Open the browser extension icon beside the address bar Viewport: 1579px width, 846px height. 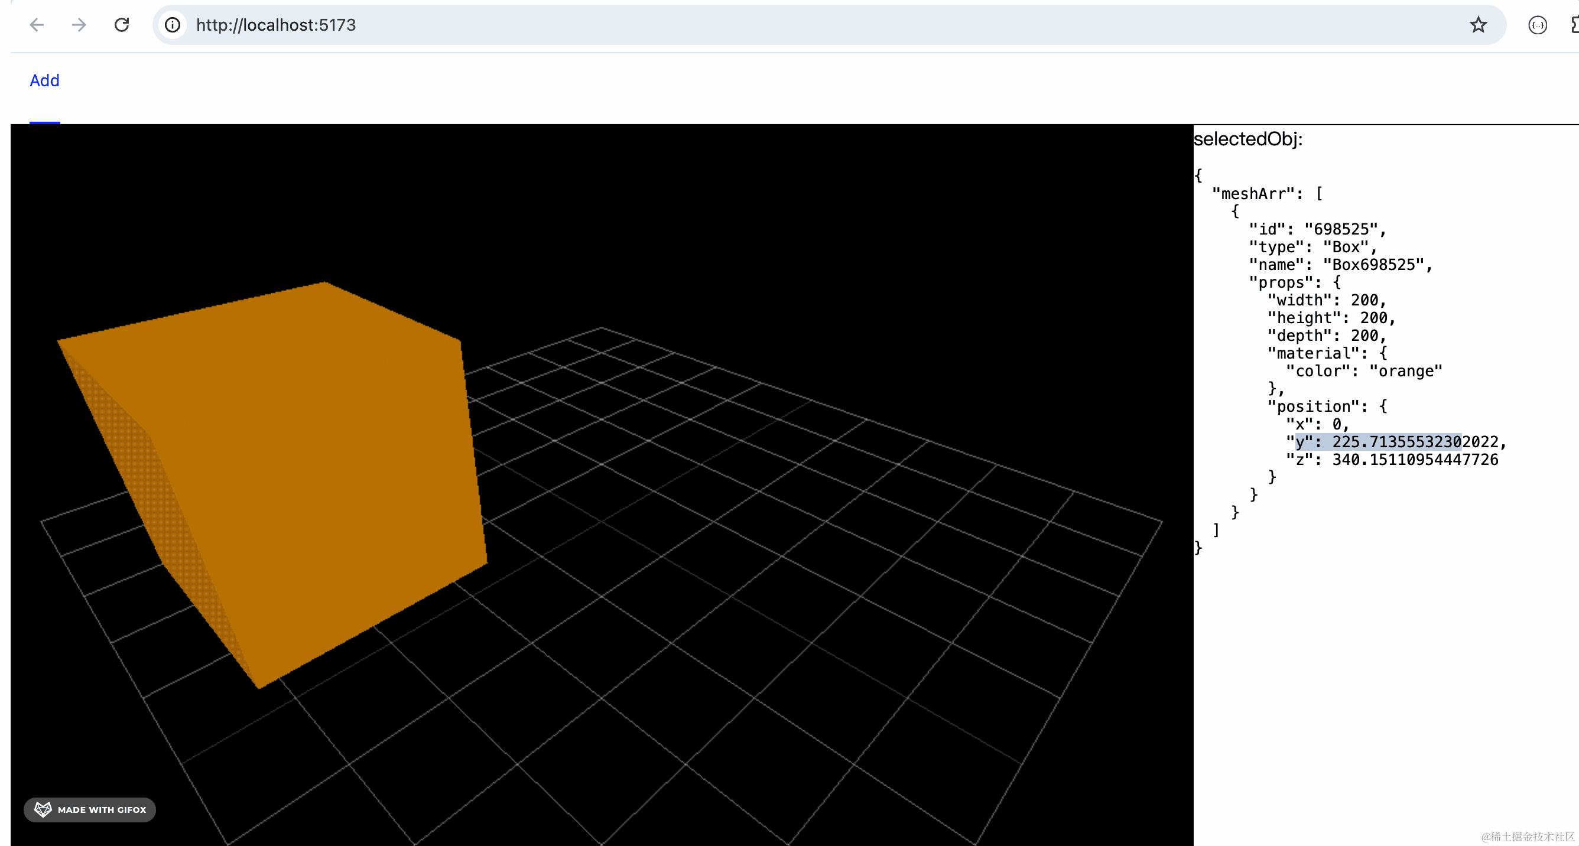click(1537, 25)
